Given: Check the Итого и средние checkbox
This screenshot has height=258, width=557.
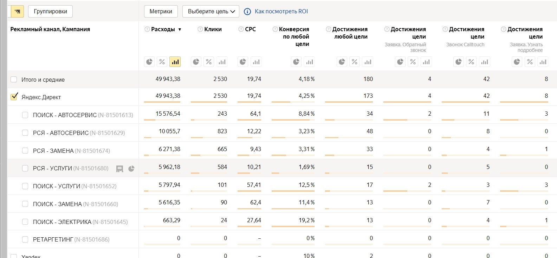Looking at the screenshot, I should tap(14, 80).
